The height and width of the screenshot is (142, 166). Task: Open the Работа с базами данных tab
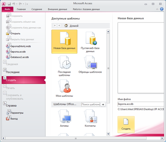pos(86,9)
